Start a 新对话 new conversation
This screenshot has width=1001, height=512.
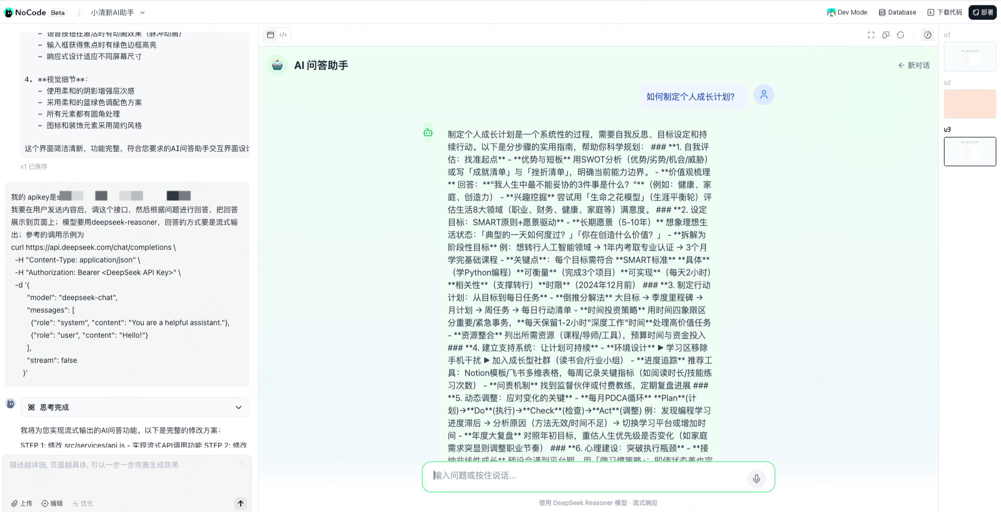[914, 65]
